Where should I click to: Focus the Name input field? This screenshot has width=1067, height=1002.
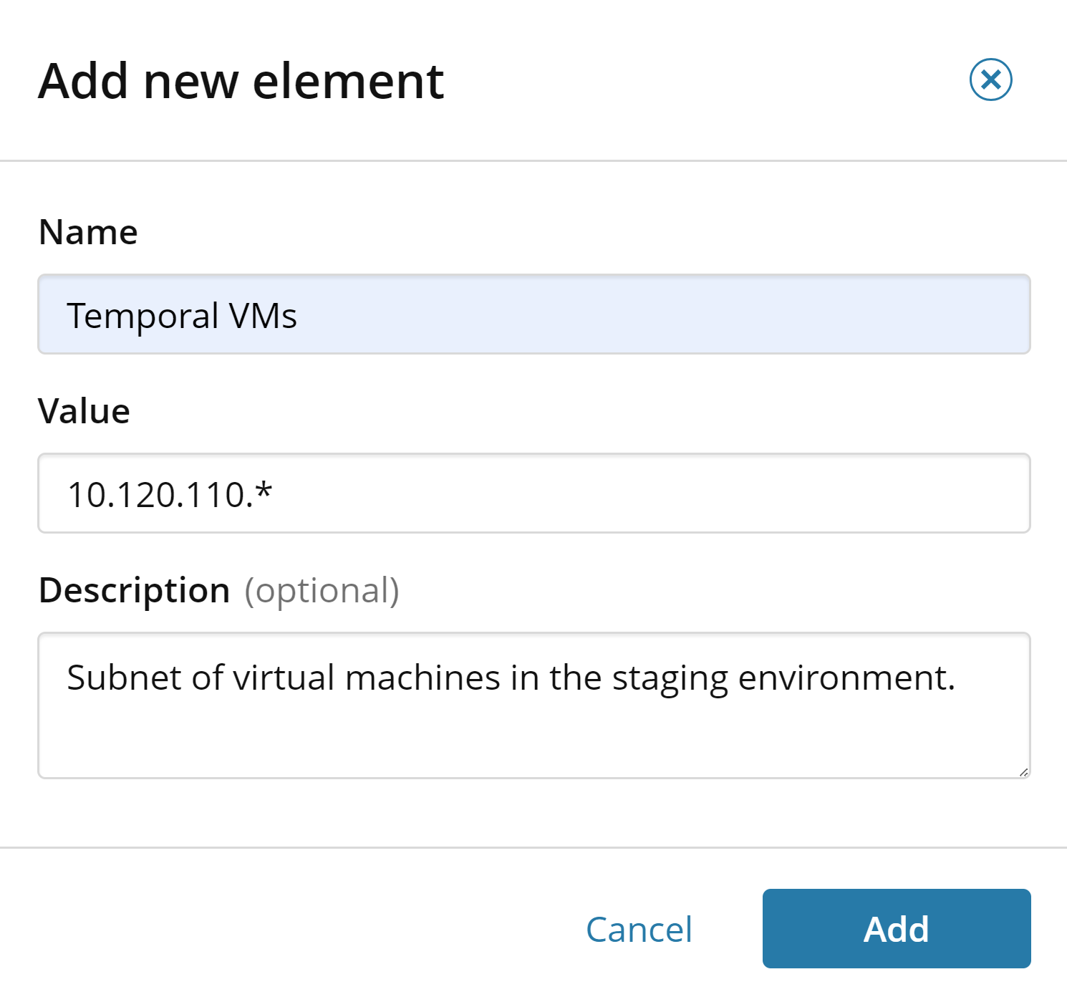point(533,314)
